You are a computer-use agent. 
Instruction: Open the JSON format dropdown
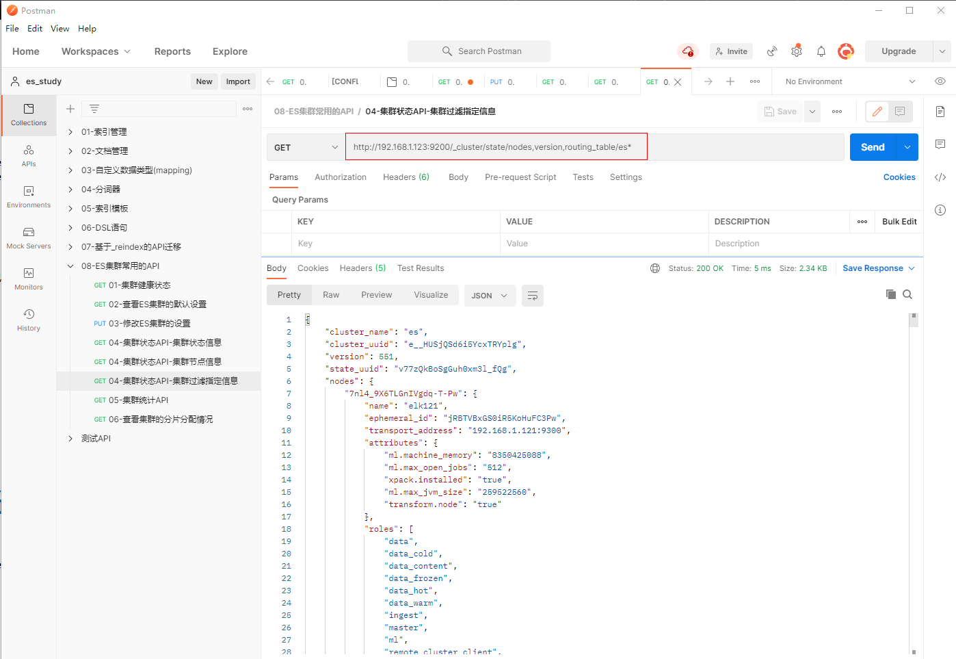[489, 296]
